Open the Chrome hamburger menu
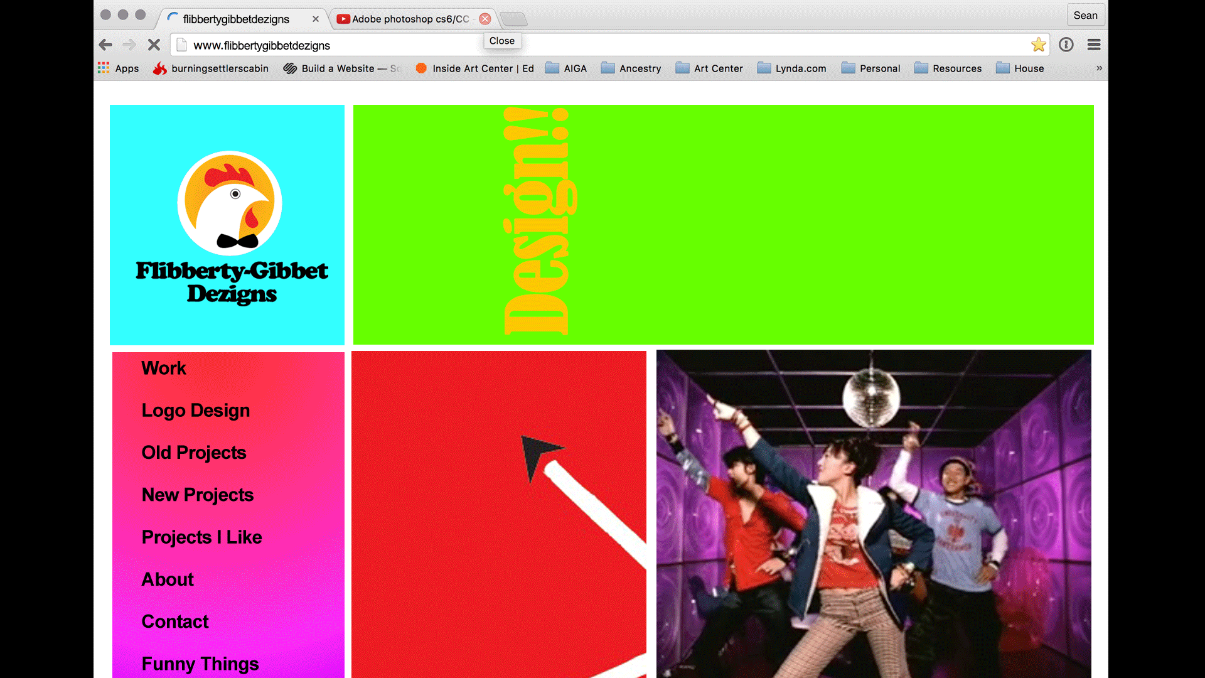This screenshot has width=1205, height=678. point(1094,45)
